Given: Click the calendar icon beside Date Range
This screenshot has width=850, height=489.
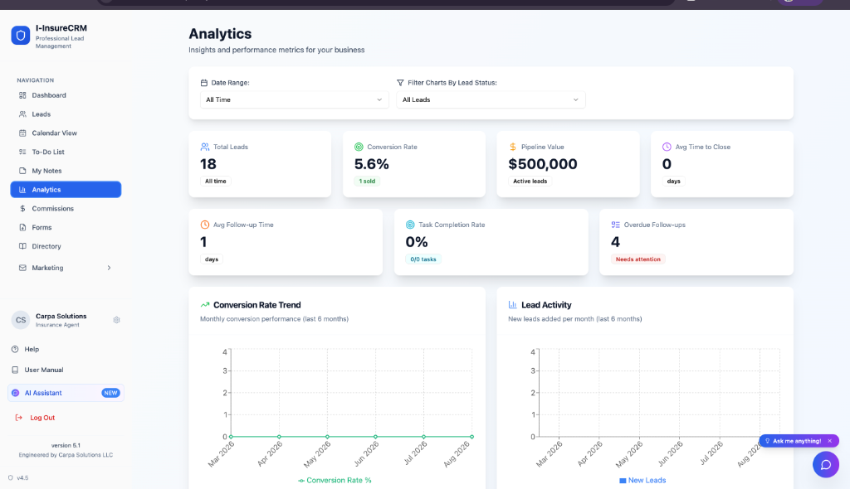Looking at the screenshot, I should point(204,83).
